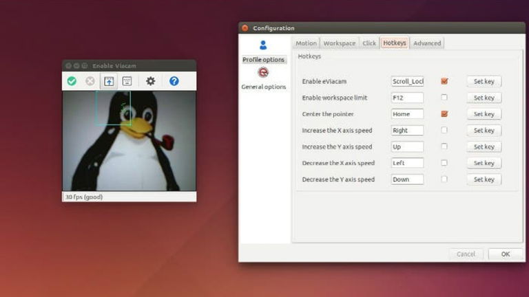Toggle the pointer-to-window toolbar icon
The width and height of the screenshot is (529, 297).
coord(109,81)
